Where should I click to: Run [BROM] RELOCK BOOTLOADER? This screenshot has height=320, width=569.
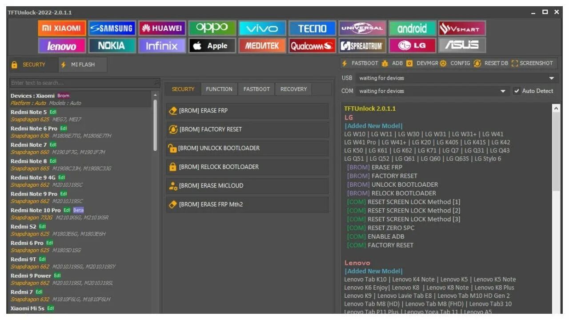[248, 167]
